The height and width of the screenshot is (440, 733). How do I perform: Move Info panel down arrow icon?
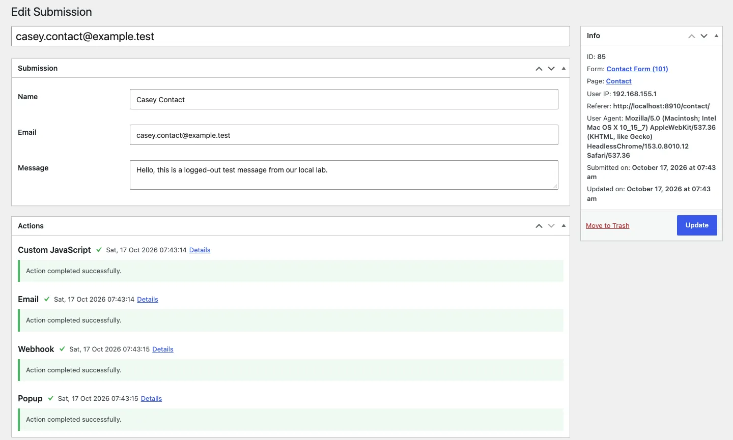[x=704, y=36]
